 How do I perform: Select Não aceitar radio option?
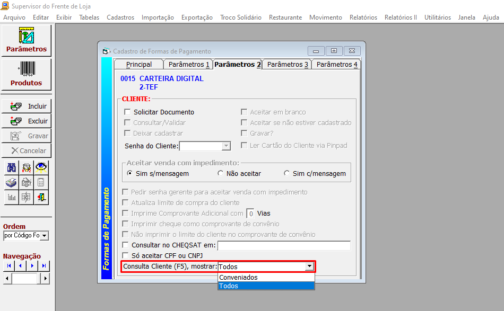tap(220, 173)
